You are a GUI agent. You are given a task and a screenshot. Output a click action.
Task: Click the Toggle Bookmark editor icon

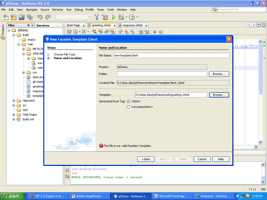click(132, 31)
